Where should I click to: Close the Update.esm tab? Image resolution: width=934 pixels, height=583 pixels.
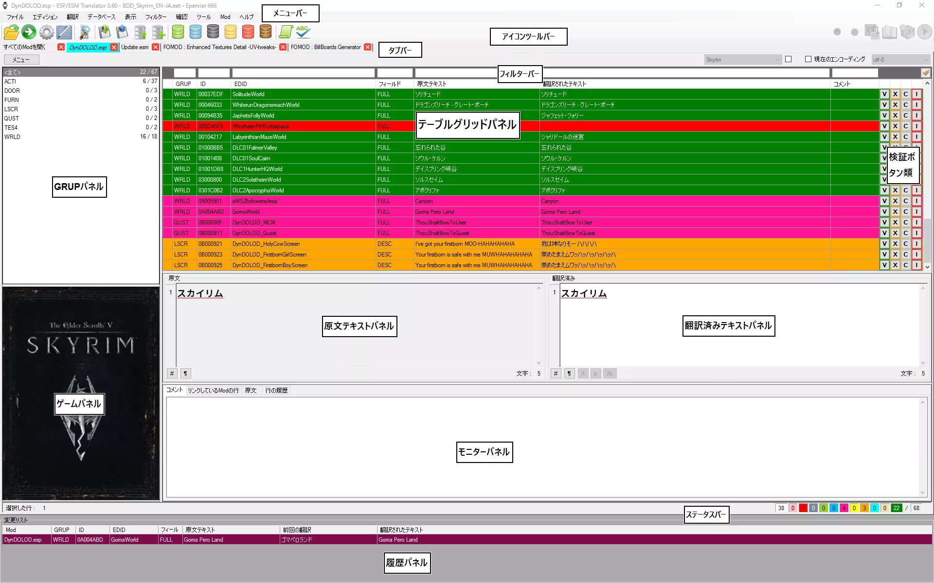click(x=156, y=47)
